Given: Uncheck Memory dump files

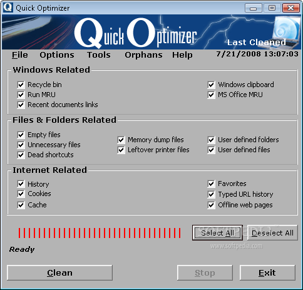Looking at the screenshot, I should 121,140.
